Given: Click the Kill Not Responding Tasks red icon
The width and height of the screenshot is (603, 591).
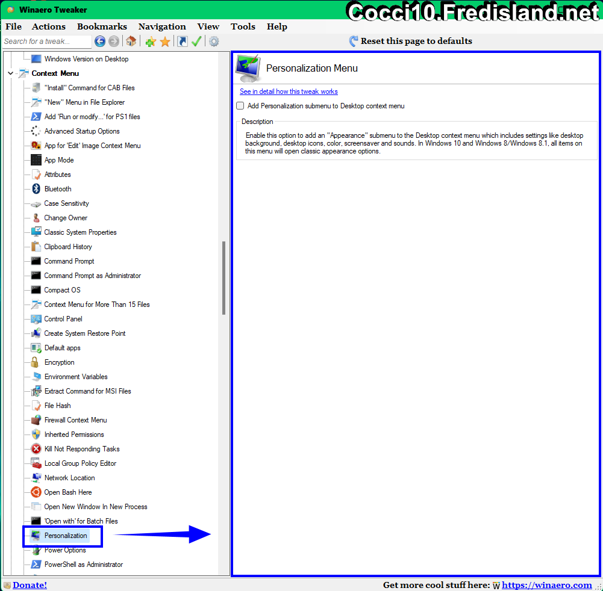Looking at the screenshot, I should [36, 449].
